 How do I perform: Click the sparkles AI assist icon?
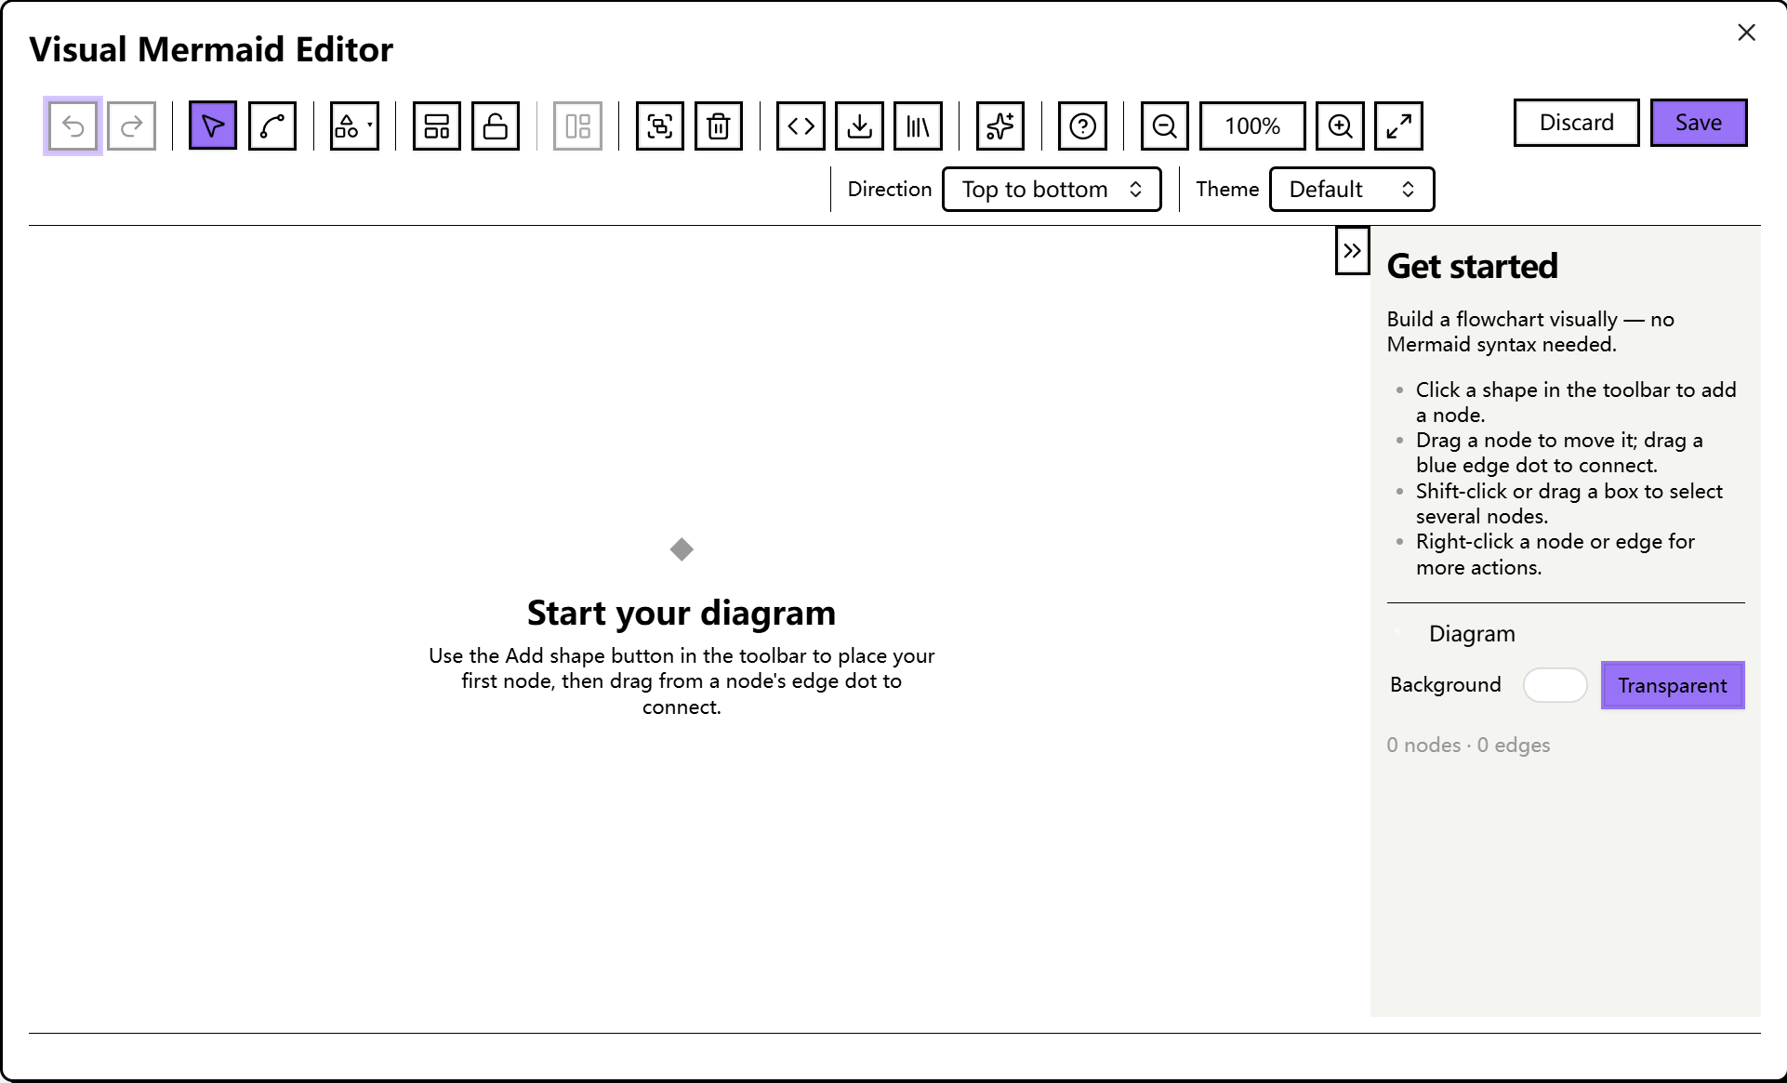(1000, 125)
